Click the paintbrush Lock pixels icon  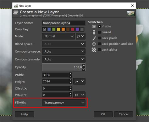(x=94, y=38)
